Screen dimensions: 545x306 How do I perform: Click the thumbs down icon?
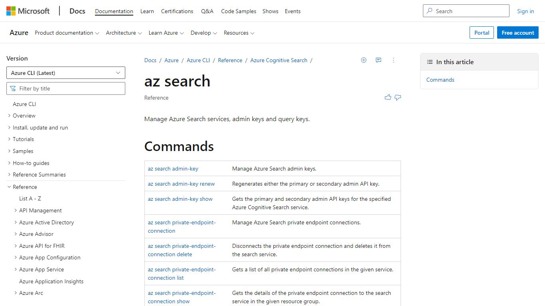398,97
